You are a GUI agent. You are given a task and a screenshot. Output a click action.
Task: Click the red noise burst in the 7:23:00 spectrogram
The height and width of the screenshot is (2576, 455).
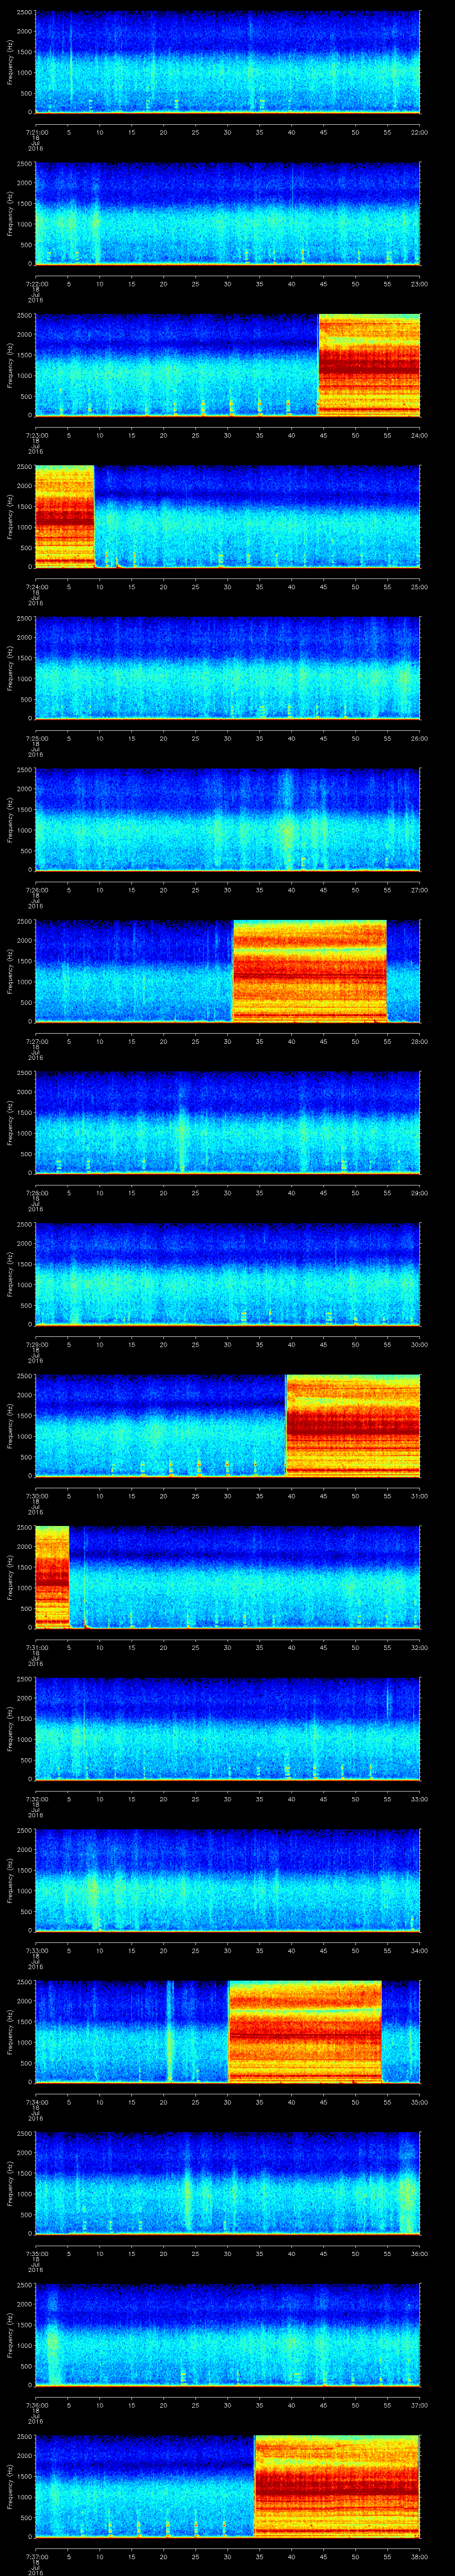click(x=368, y=364)
